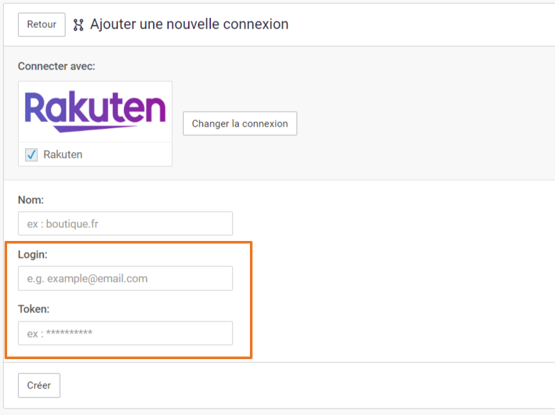Click the 'Ajouter une nouvelle connexion' heading
555x415 pixels.
coord(190,24)
